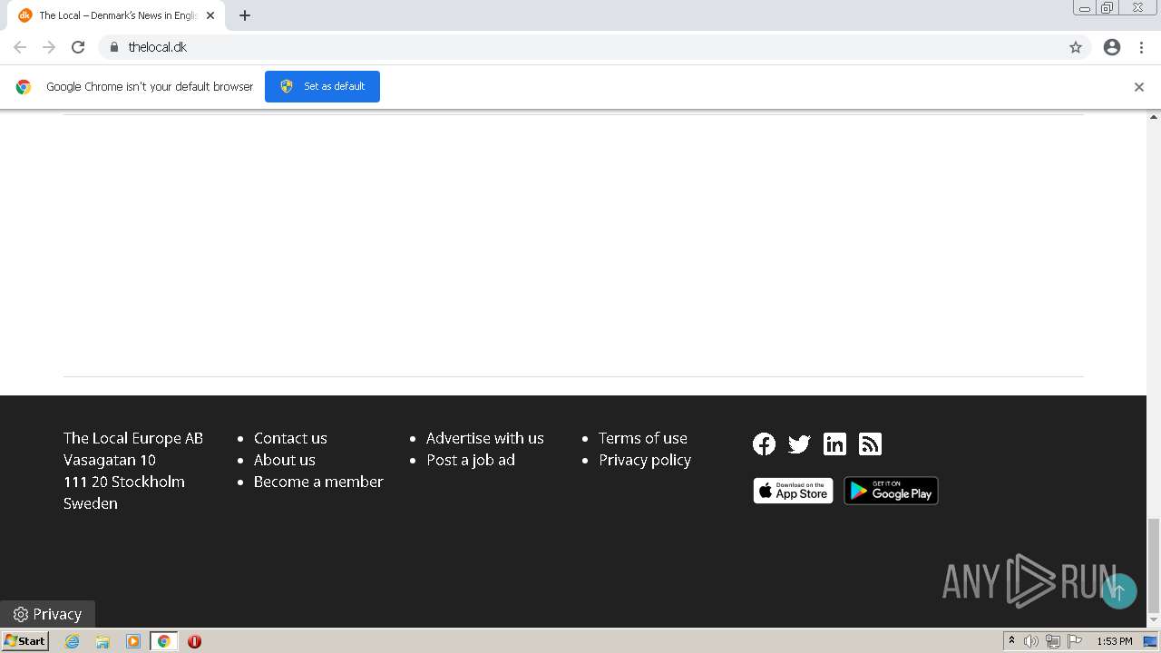Screen dimensions: 1161x653
Task: Click The Local Europe AB text
Action: tap(133, 438)
